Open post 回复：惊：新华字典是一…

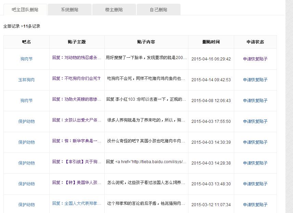click(77, 141)
